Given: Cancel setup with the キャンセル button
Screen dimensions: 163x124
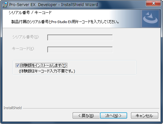Looking at the screenshot, I should click(x=145, y=115).
